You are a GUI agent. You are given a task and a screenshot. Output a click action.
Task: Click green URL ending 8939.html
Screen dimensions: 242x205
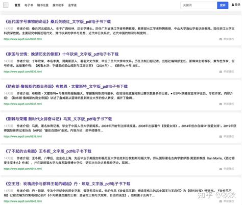coord(23,136)
